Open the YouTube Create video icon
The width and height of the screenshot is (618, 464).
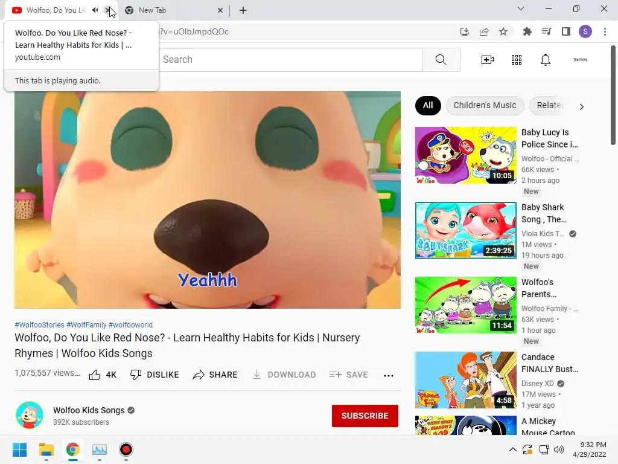tap(488, 60)
